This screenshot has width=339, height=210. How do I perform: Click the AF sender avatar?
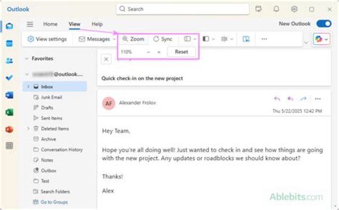point(109,103)
